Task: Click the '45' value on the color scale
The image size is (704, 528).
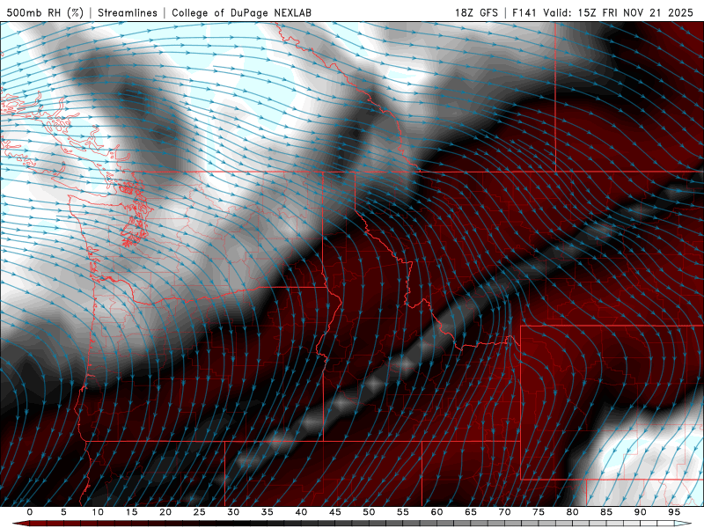Action: click(335, 512)
